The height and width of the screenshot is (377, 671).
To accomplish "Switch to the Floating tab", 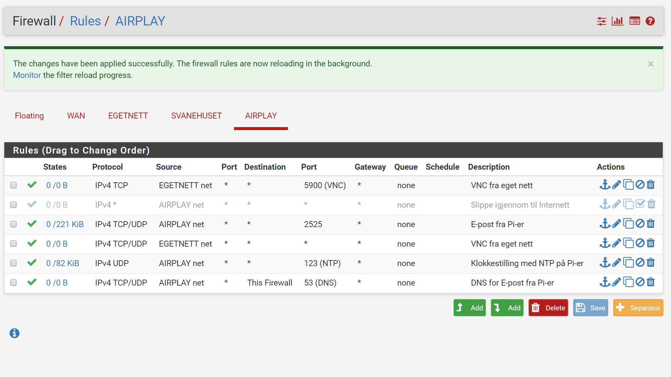I will [29, 116].
